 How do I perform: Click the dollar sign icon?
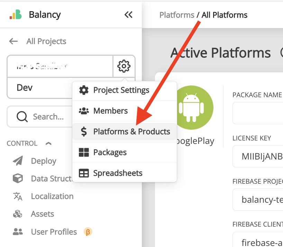click(x=84, y=131)
